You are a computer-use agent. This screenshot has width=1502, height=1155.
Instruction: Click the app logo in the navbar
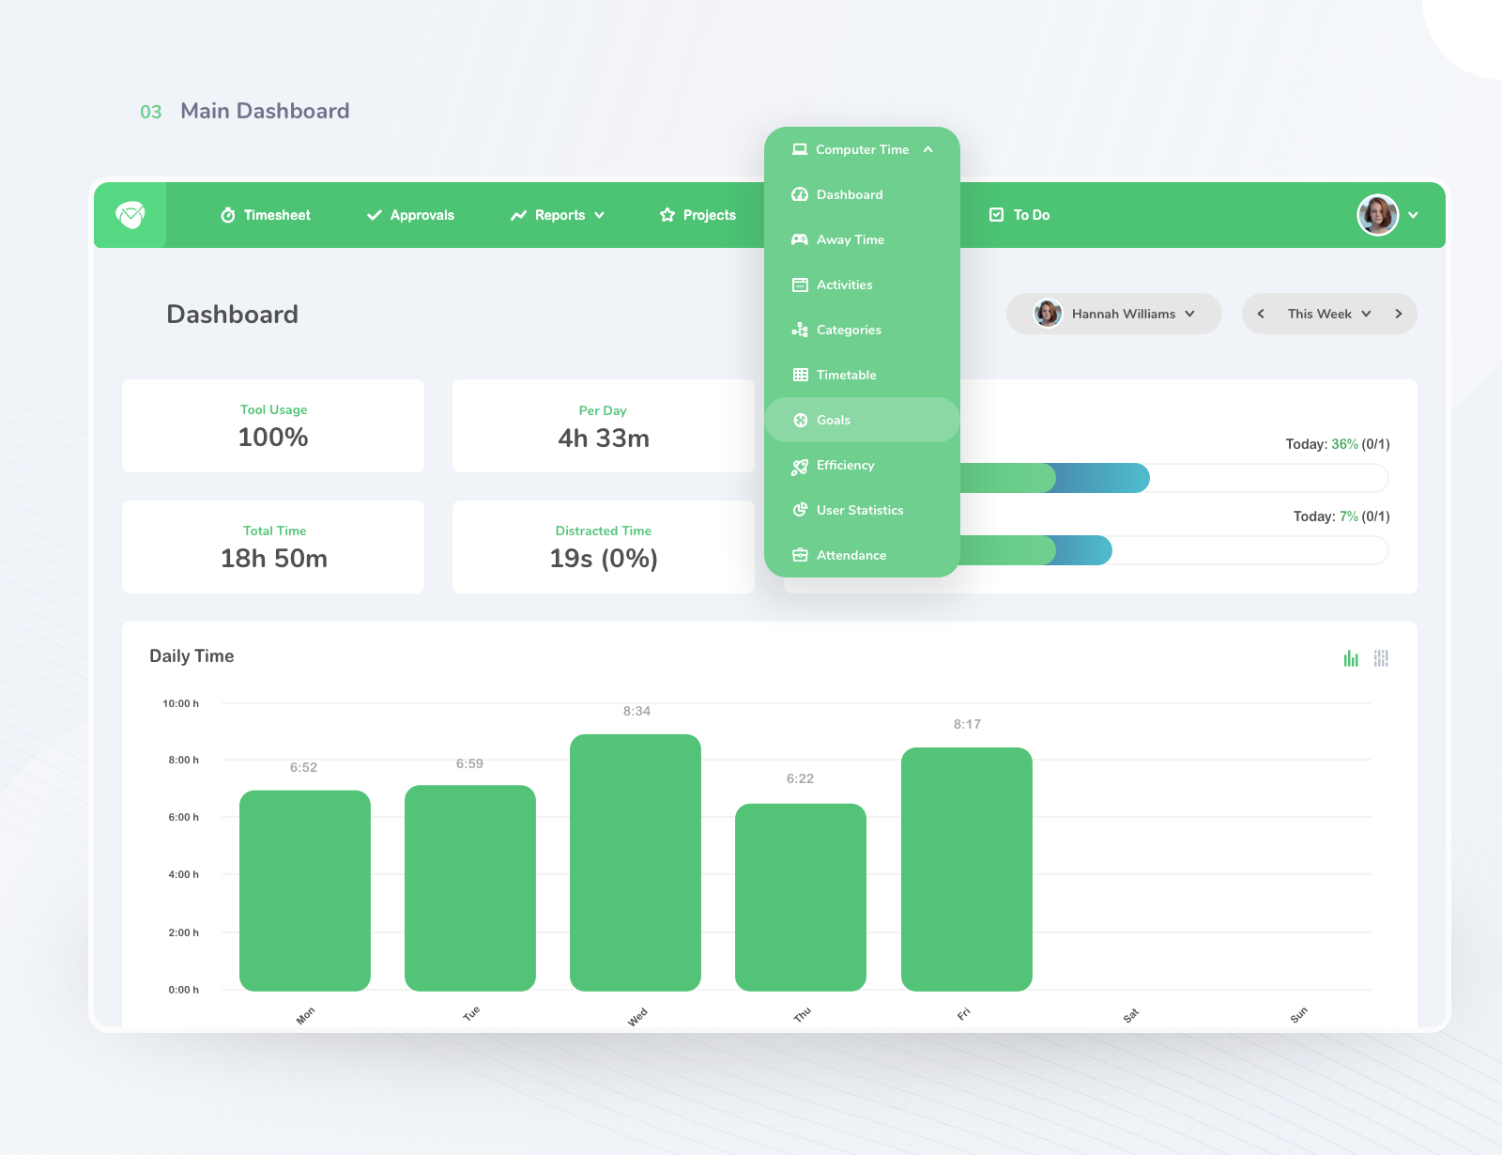[129, 215]
